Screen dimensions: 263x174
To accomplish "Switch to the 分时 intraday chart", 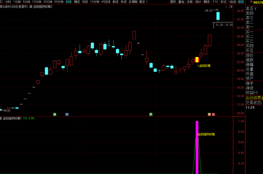I will [x=8, y=2].
